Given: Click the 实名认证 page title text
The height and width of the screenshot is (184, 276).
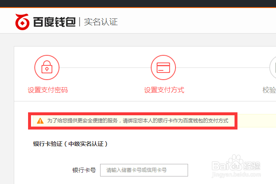Looking at the screenshot, I should pos(101,22).
